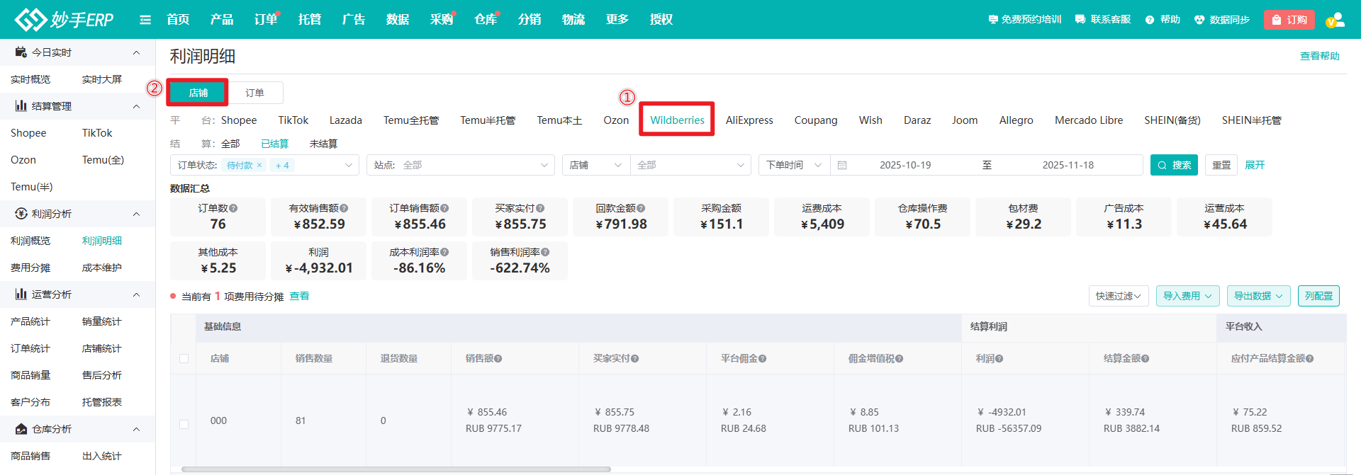Image resolution: width=1361 pixels, height=475 pixels.
Task: Open the 查看帮助 link
Action: pos(1319,56)
